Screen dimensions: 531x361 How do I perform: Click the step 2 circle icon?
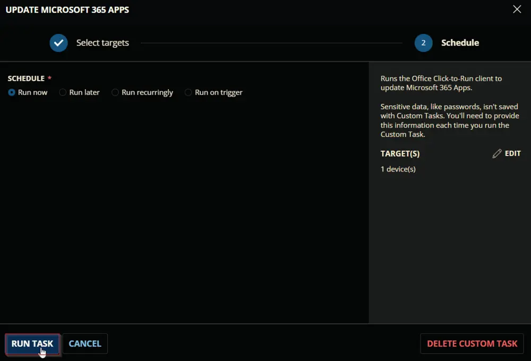[x=423, y=43]
